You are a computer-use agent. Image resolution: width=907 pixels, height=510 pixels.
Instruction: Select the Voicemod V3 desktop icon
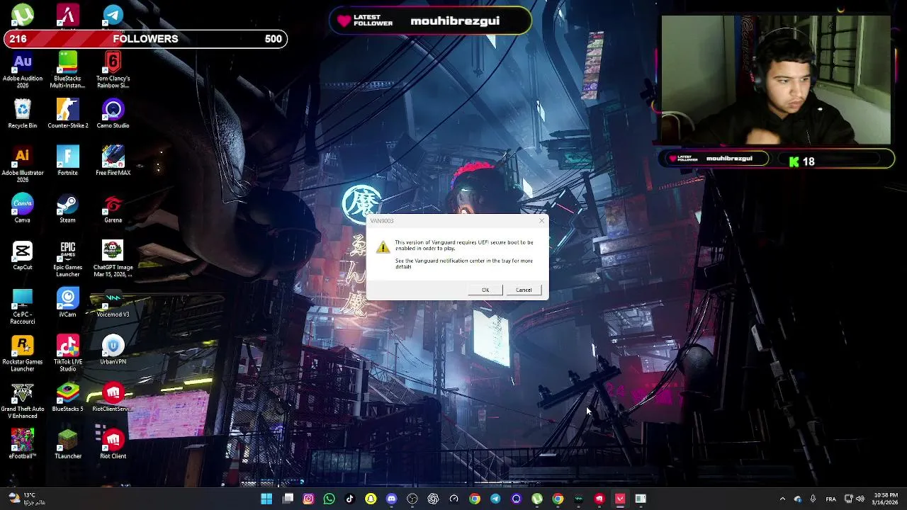tap(113, 303)
